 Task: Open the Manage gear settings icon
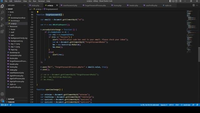coord(2,100)
